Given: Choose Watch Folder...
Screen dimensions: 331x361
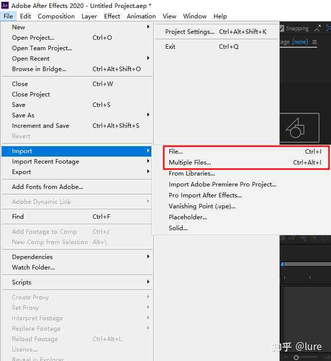Looking at the screenshot, I should click(77, 268).
